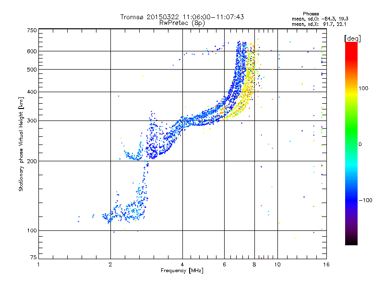
Task: Click the x-axis tick label '6'
Action: pyautogui.click(x=224, y=264)
